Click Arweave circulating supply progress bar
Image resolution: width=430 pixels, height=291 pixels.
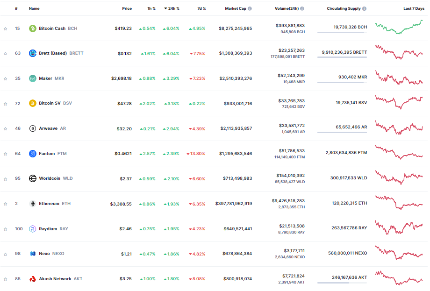[342, 133]
